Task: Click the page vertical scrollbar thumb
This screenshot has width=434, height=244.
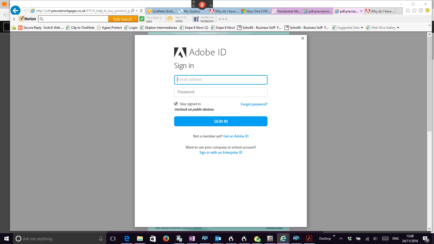Action: coord(429,84)
